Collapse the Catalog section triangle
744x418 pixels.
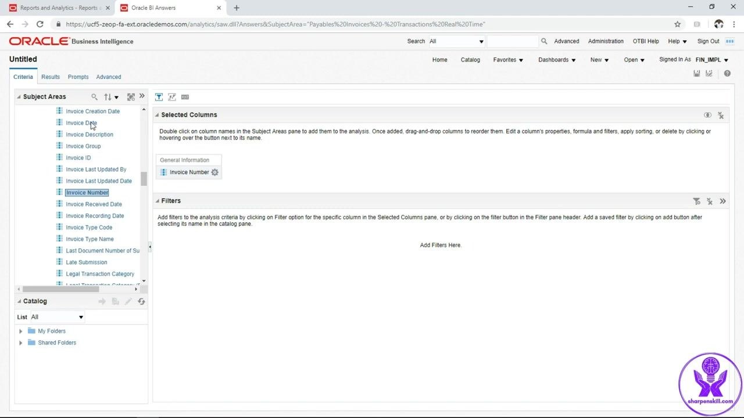pos(19,301)
